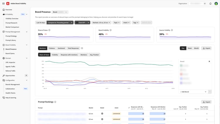This screenshot has width=220, height=124.
Task: Switch chart granularity to Month
Action: tap(196, 48)
